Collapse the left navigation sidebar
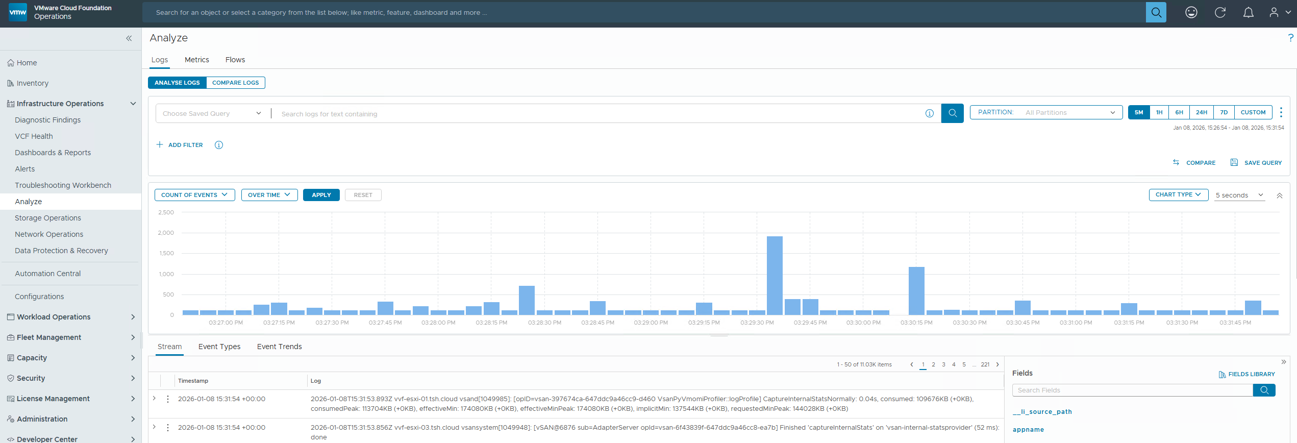Image resolution: width=1297 pixels, height=443 pixels. (129, 38)
